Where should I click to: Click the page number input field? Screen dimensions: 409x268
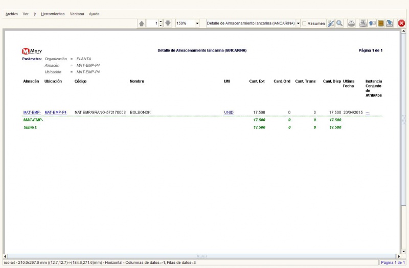point(152,23)
